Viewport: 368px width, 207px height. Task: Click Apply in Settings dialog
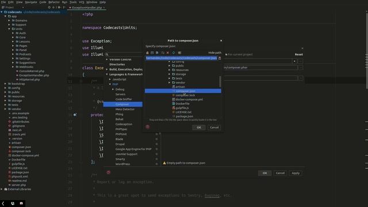(x=296, y=173)
